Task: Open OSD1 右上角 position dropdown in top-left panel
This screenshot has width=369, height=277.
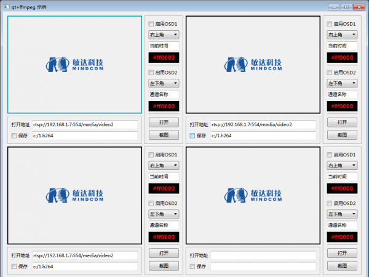Action: point(164,35)
